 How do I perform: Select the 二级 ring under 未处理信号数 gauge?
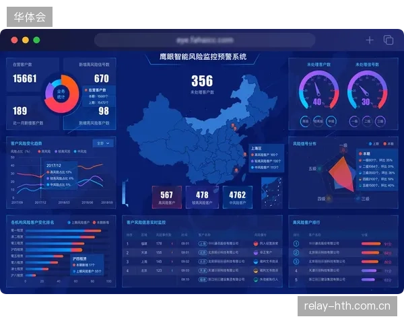pyautogui.click(x=367, y=121)
